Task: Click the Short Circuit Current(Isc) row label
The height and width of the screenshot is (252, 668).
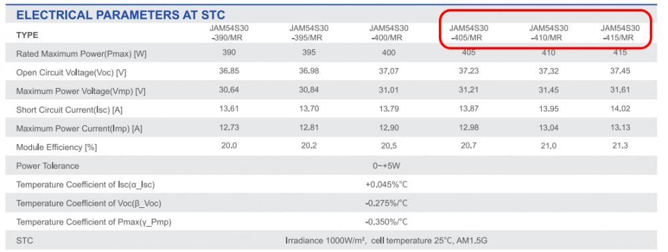Action: click(x=69, y=110)
